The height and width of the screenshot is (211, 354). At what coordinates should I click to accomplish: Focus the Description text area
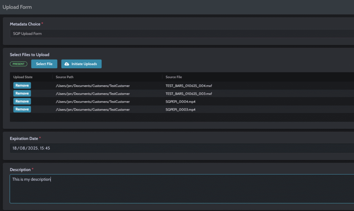coord(182,189)
